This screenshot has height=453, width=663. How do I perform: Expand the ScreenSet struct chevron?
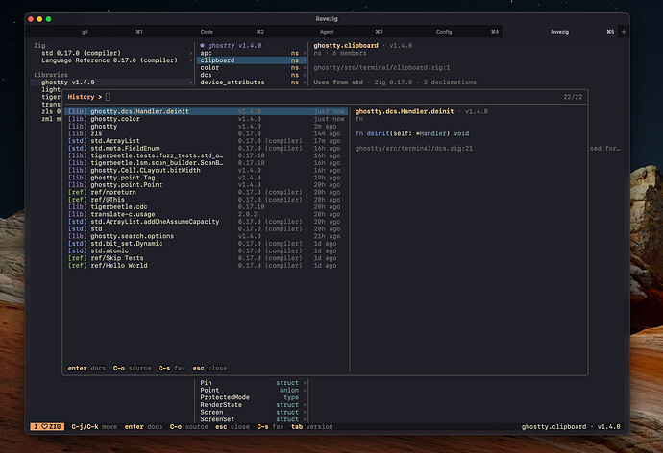(304, 419)
